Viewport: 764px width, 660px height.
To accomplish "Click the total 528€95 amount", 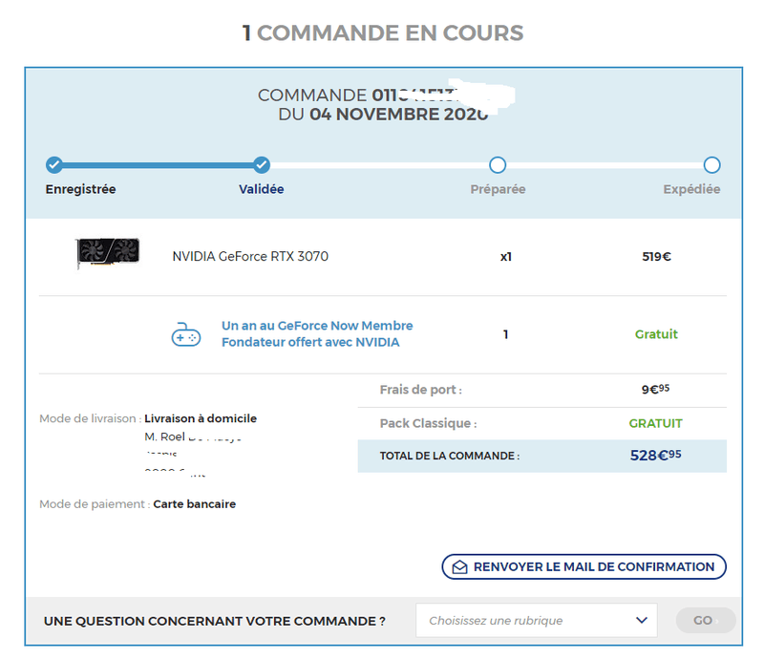I will [x=655, y=456].
